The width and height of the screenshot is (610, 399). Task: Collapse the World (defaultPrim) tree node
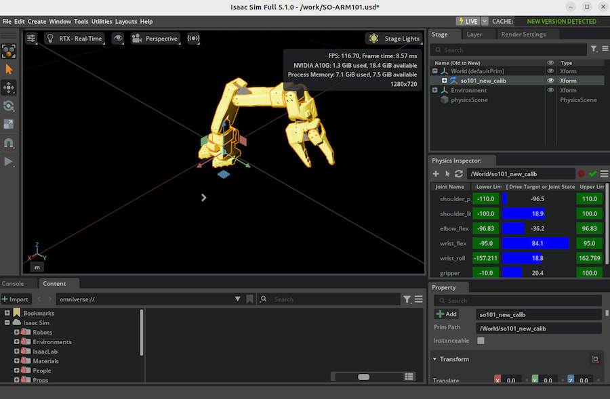435,71
